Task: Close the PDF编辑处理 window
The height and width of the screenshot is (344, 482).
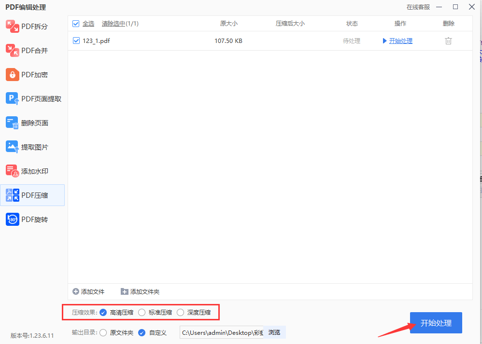Action: 472,7
